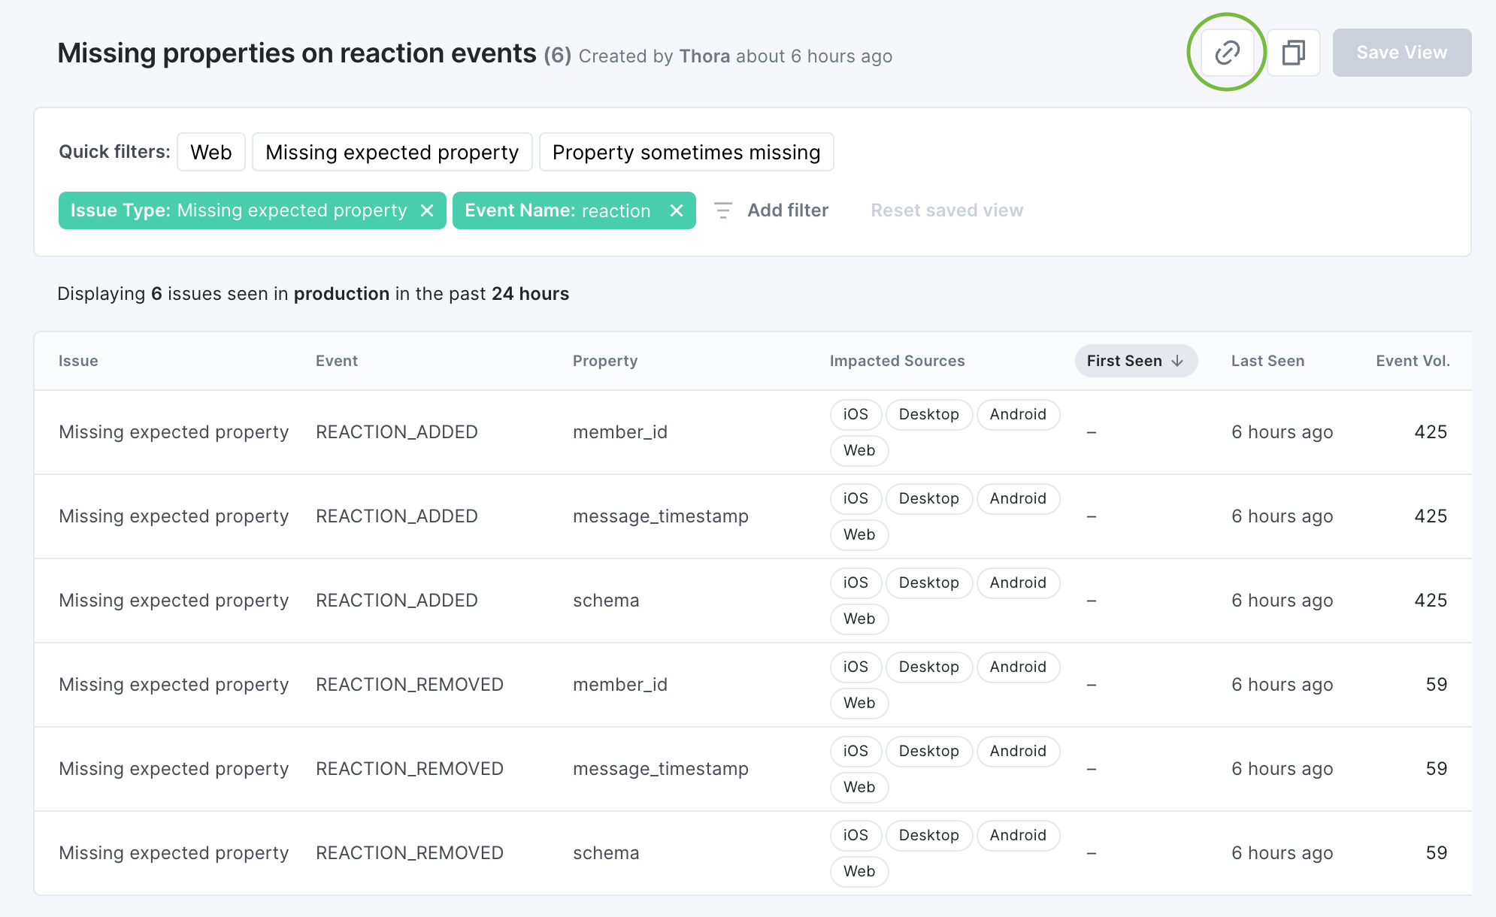Click Reset saved view link

click(x=946, y=210)
